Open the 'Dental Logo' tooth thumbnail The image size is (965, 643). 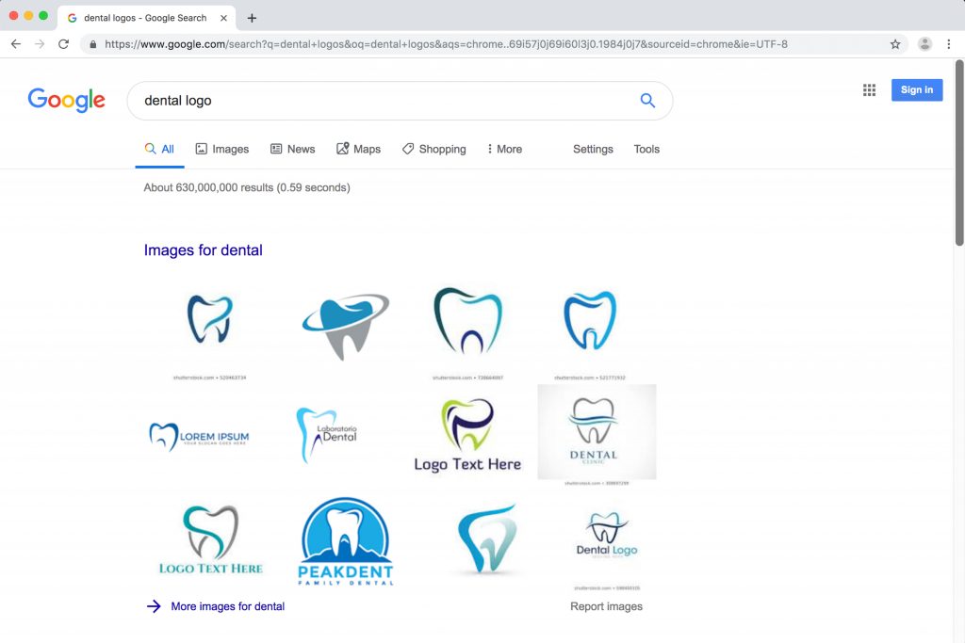tap(606, 535)
